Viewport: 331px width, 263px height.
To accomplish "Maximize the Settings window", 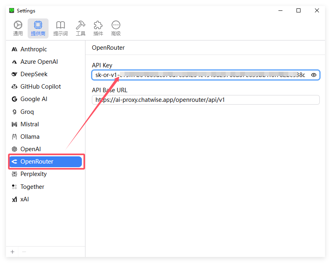I will pyautogui.click(x=299, y=10).
